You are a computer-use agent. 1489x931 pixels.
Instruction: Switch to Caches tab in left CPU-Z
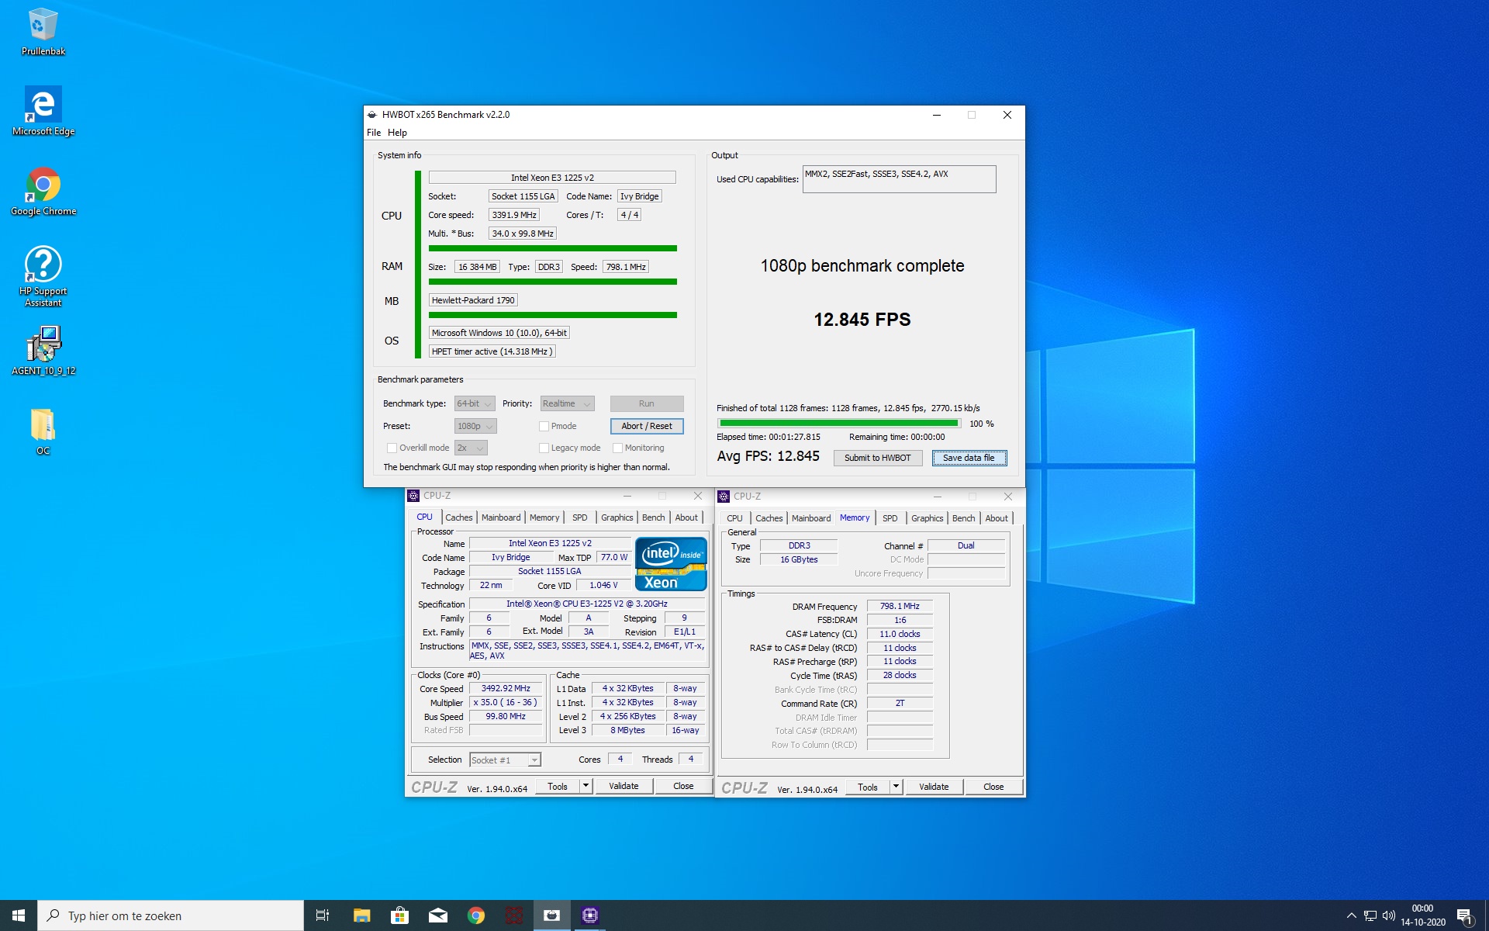tap(459, 517)
